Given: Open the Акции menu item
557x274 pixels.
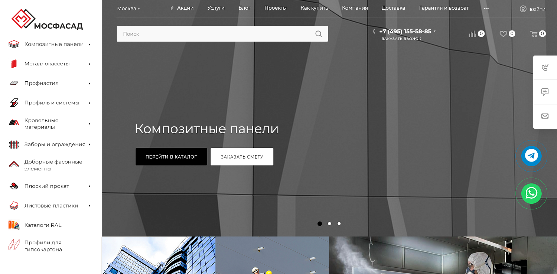Looking at the screenshot, I should (x=185, y=8).
